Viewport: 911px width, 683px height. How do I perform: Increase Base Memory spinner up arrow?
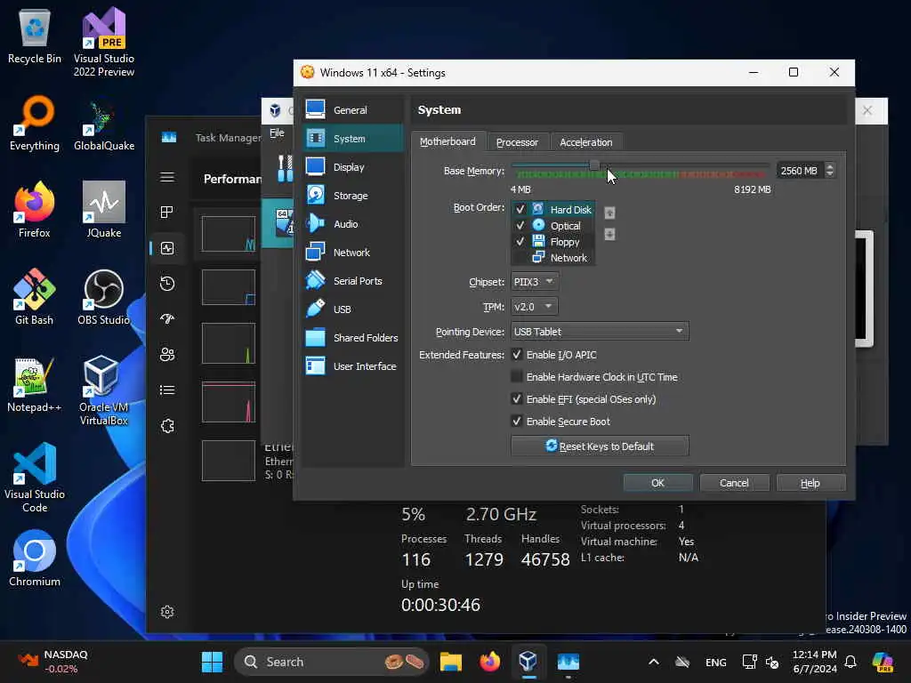(830, 166)
